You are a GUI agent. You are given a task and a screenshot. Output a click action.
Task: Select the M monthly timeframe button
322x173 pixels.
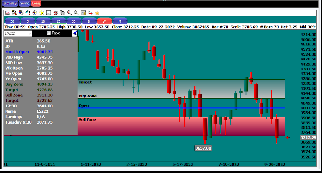[x=120, y=21]
